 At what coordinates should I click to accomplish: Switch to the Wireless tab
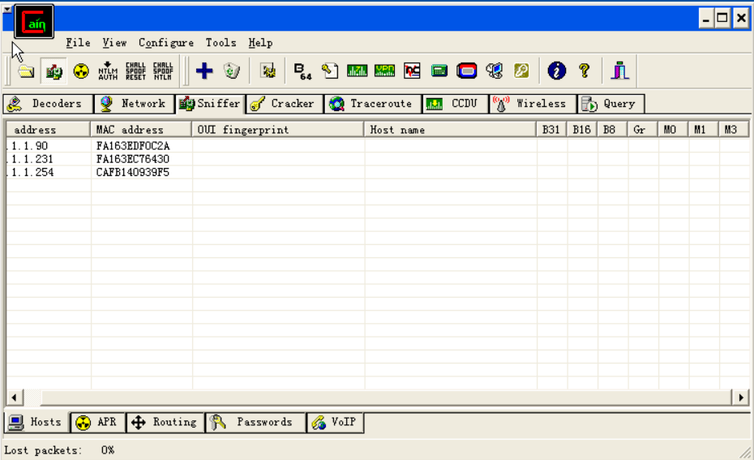533,104
